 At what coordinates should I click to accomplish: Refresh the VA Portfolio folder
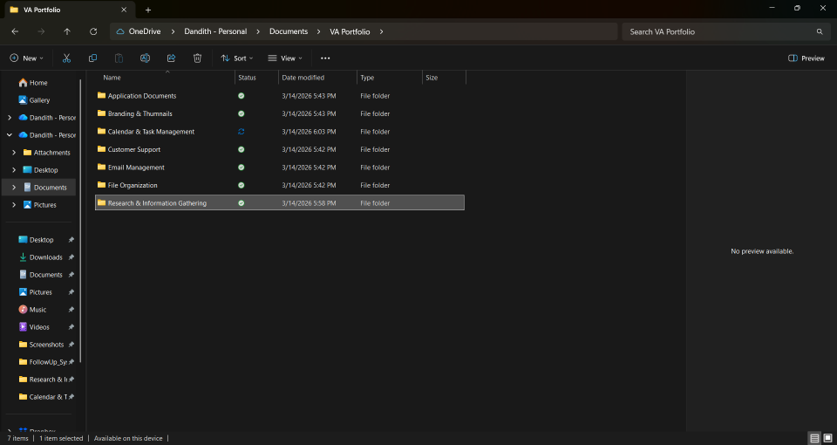(93, 31)
